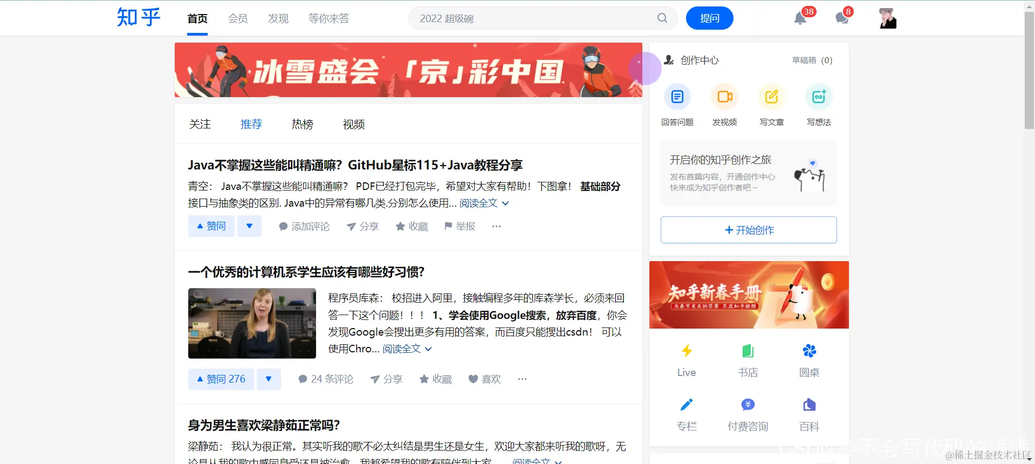Click the Zhihu 知乎 logo
Screen dimensions: 1035x464
tap(139, 18)
